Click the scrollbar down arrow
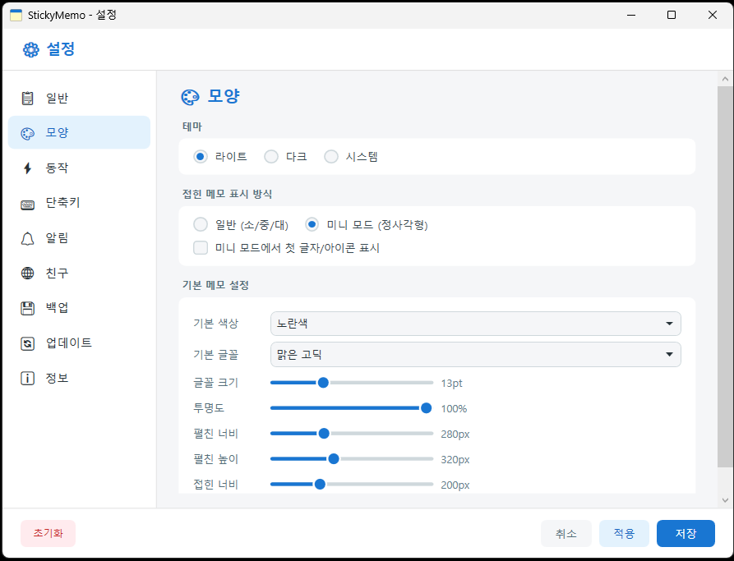The image size is (734, 561). point(725,499)
